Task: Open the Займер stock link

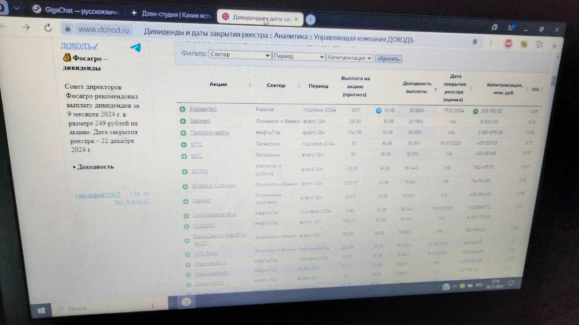Action: click(x=200, y=121)
